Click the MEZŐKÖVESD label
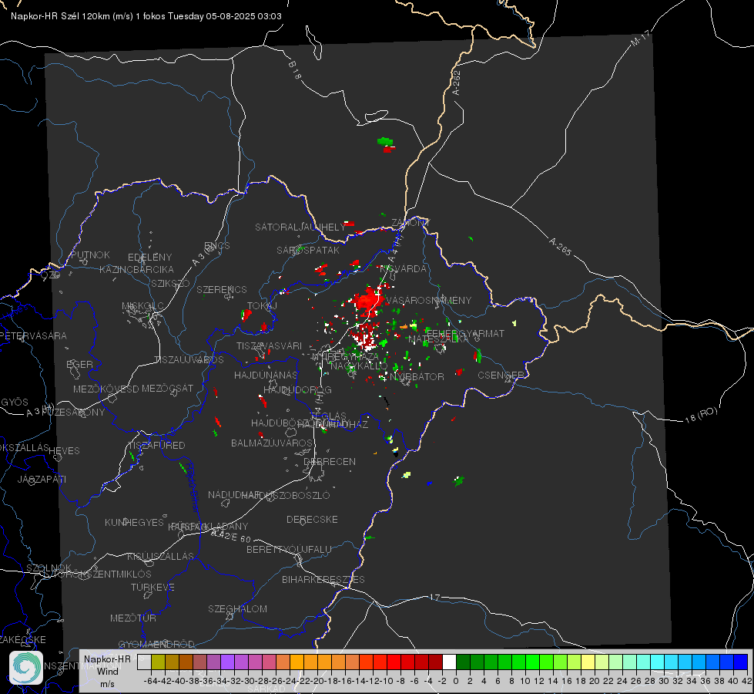754x694 pixels. coord(106,389)
